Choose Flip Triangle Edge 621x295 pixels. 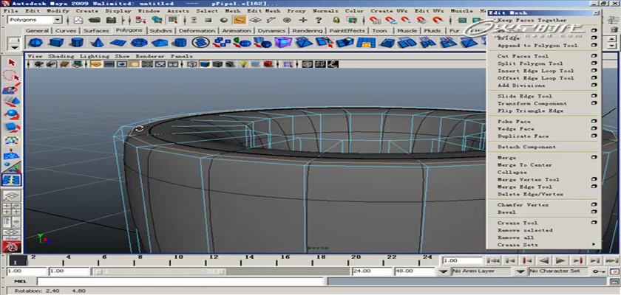point(530,111)
